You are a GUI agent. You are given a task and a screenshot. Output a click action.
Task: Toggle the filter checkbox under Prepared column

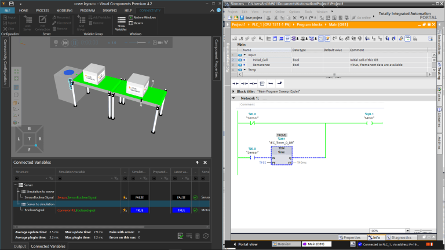pyautogui.click(x=154, y=178)
